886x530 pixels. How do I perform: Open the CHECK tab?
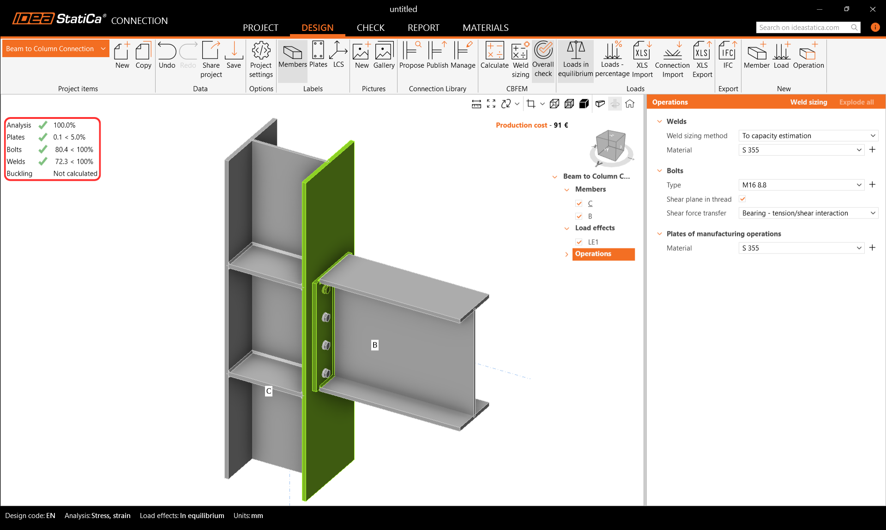[x=370, y=28]
